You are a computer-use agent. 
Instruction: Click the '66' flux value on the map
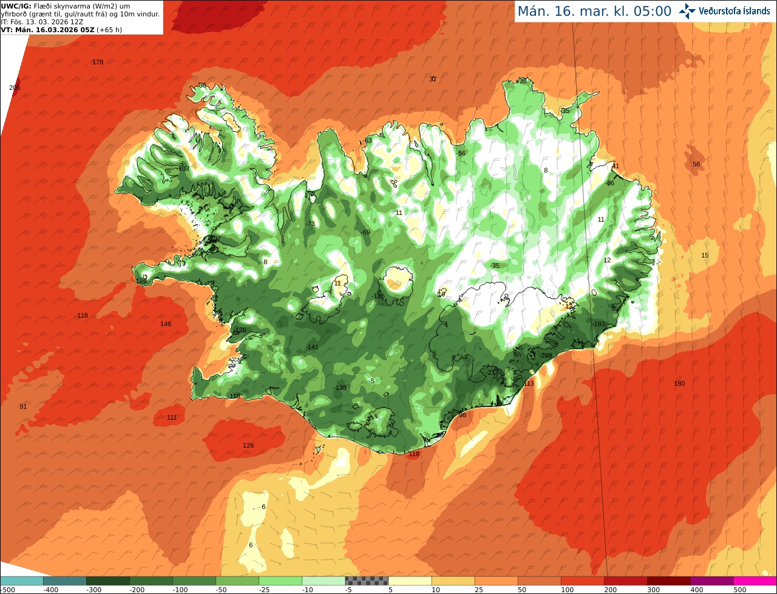(611, 183)
